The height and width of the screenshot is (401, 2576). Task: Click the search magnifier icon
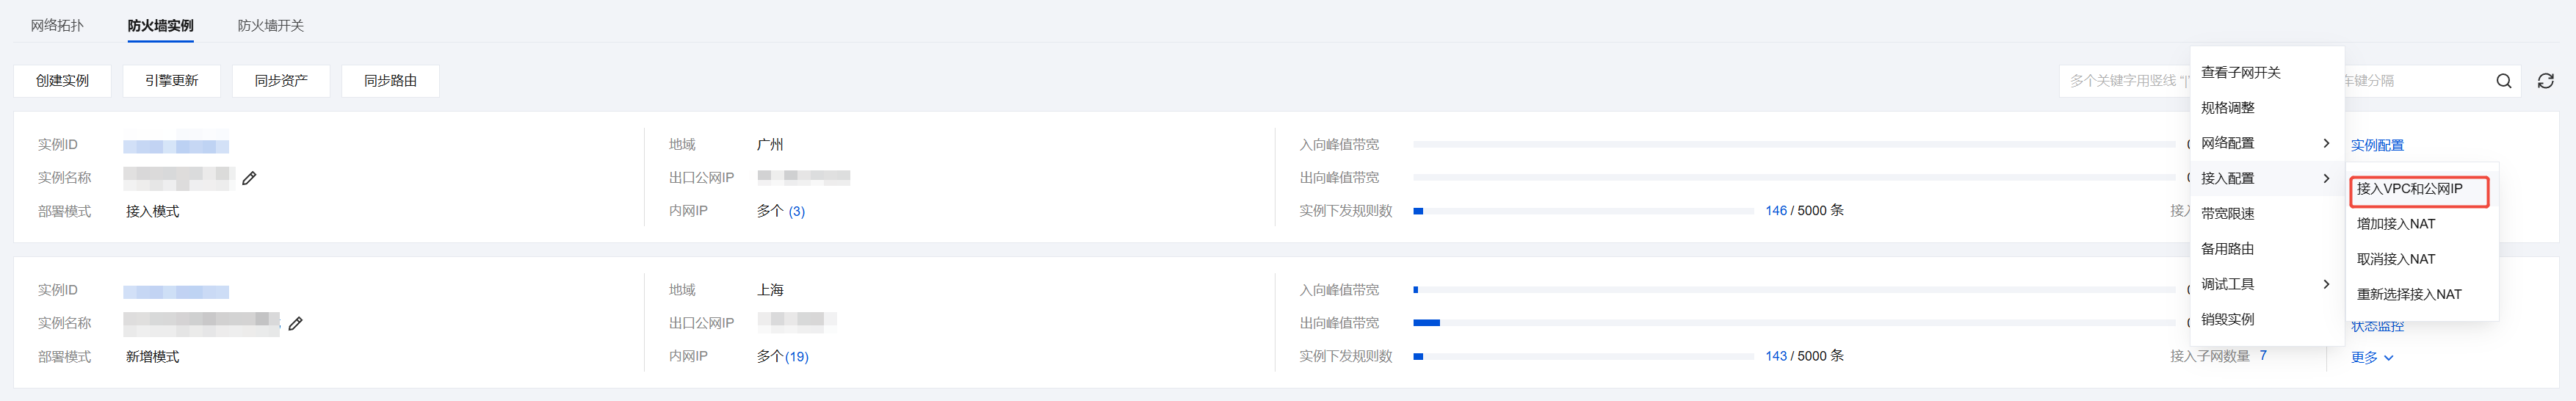[2503, 81]
